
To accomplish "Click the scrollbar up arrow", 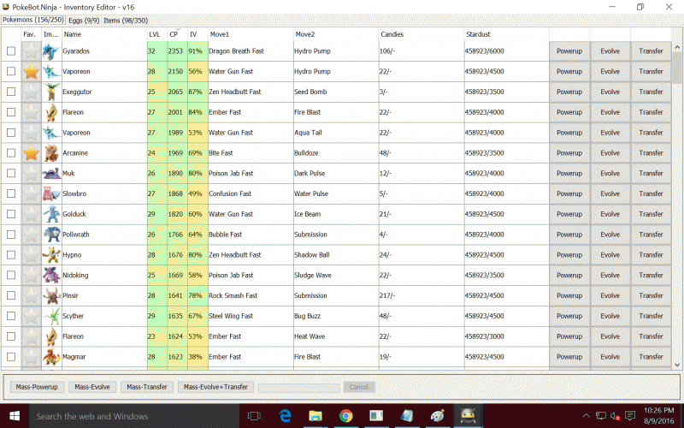I will coord(677,47).
